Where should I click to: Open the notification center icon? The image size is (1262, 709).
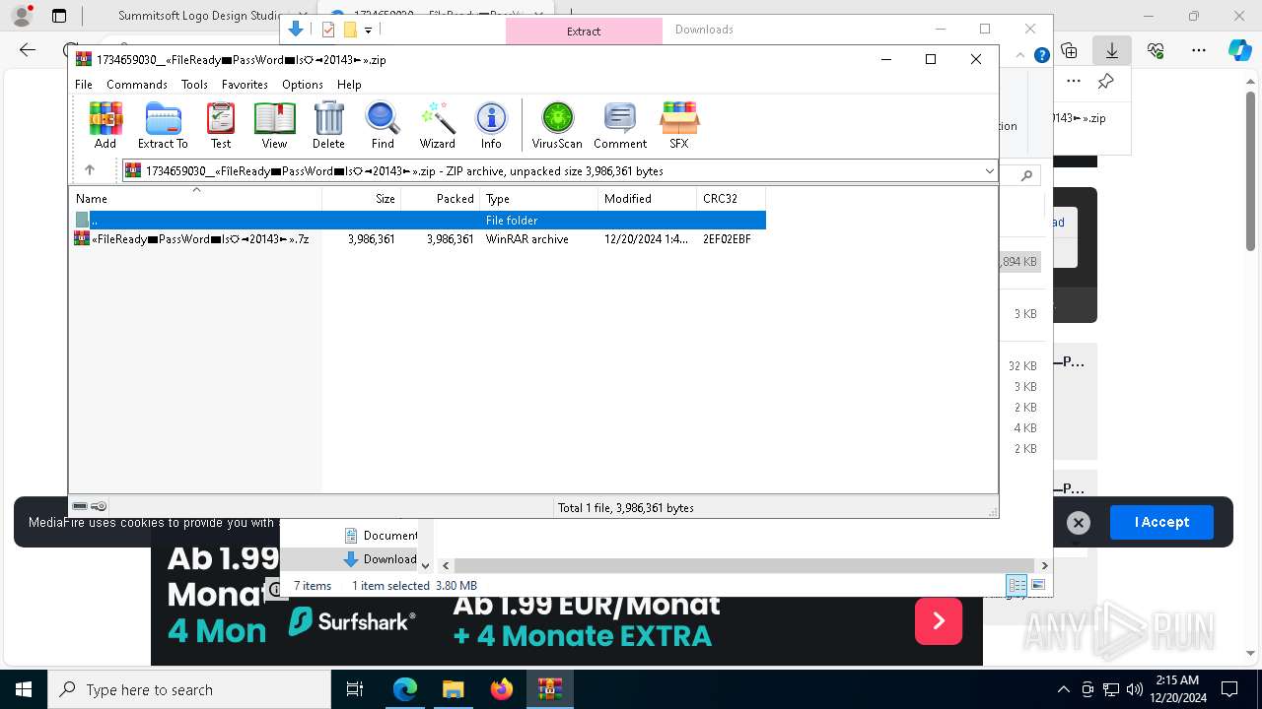coord(1229,689)
